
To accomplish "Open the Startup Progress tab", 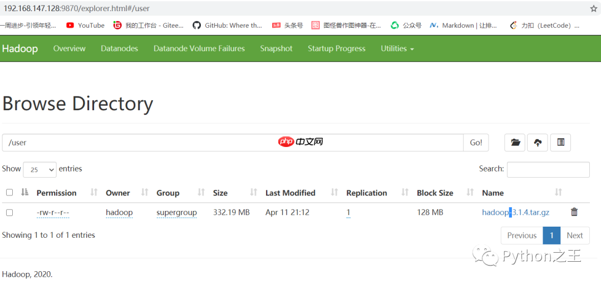I will [x=337, y=49].
